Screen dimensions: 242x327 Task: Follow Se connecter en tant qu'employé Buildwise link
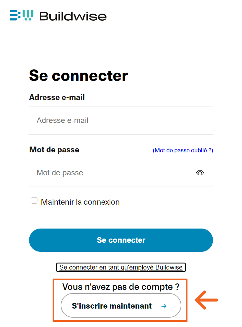click(x=121, y=267)
